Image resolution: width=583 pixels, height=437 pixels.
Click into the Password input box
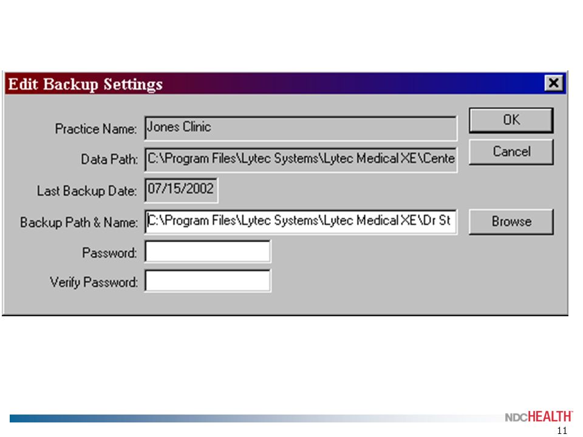pos(208,251)
